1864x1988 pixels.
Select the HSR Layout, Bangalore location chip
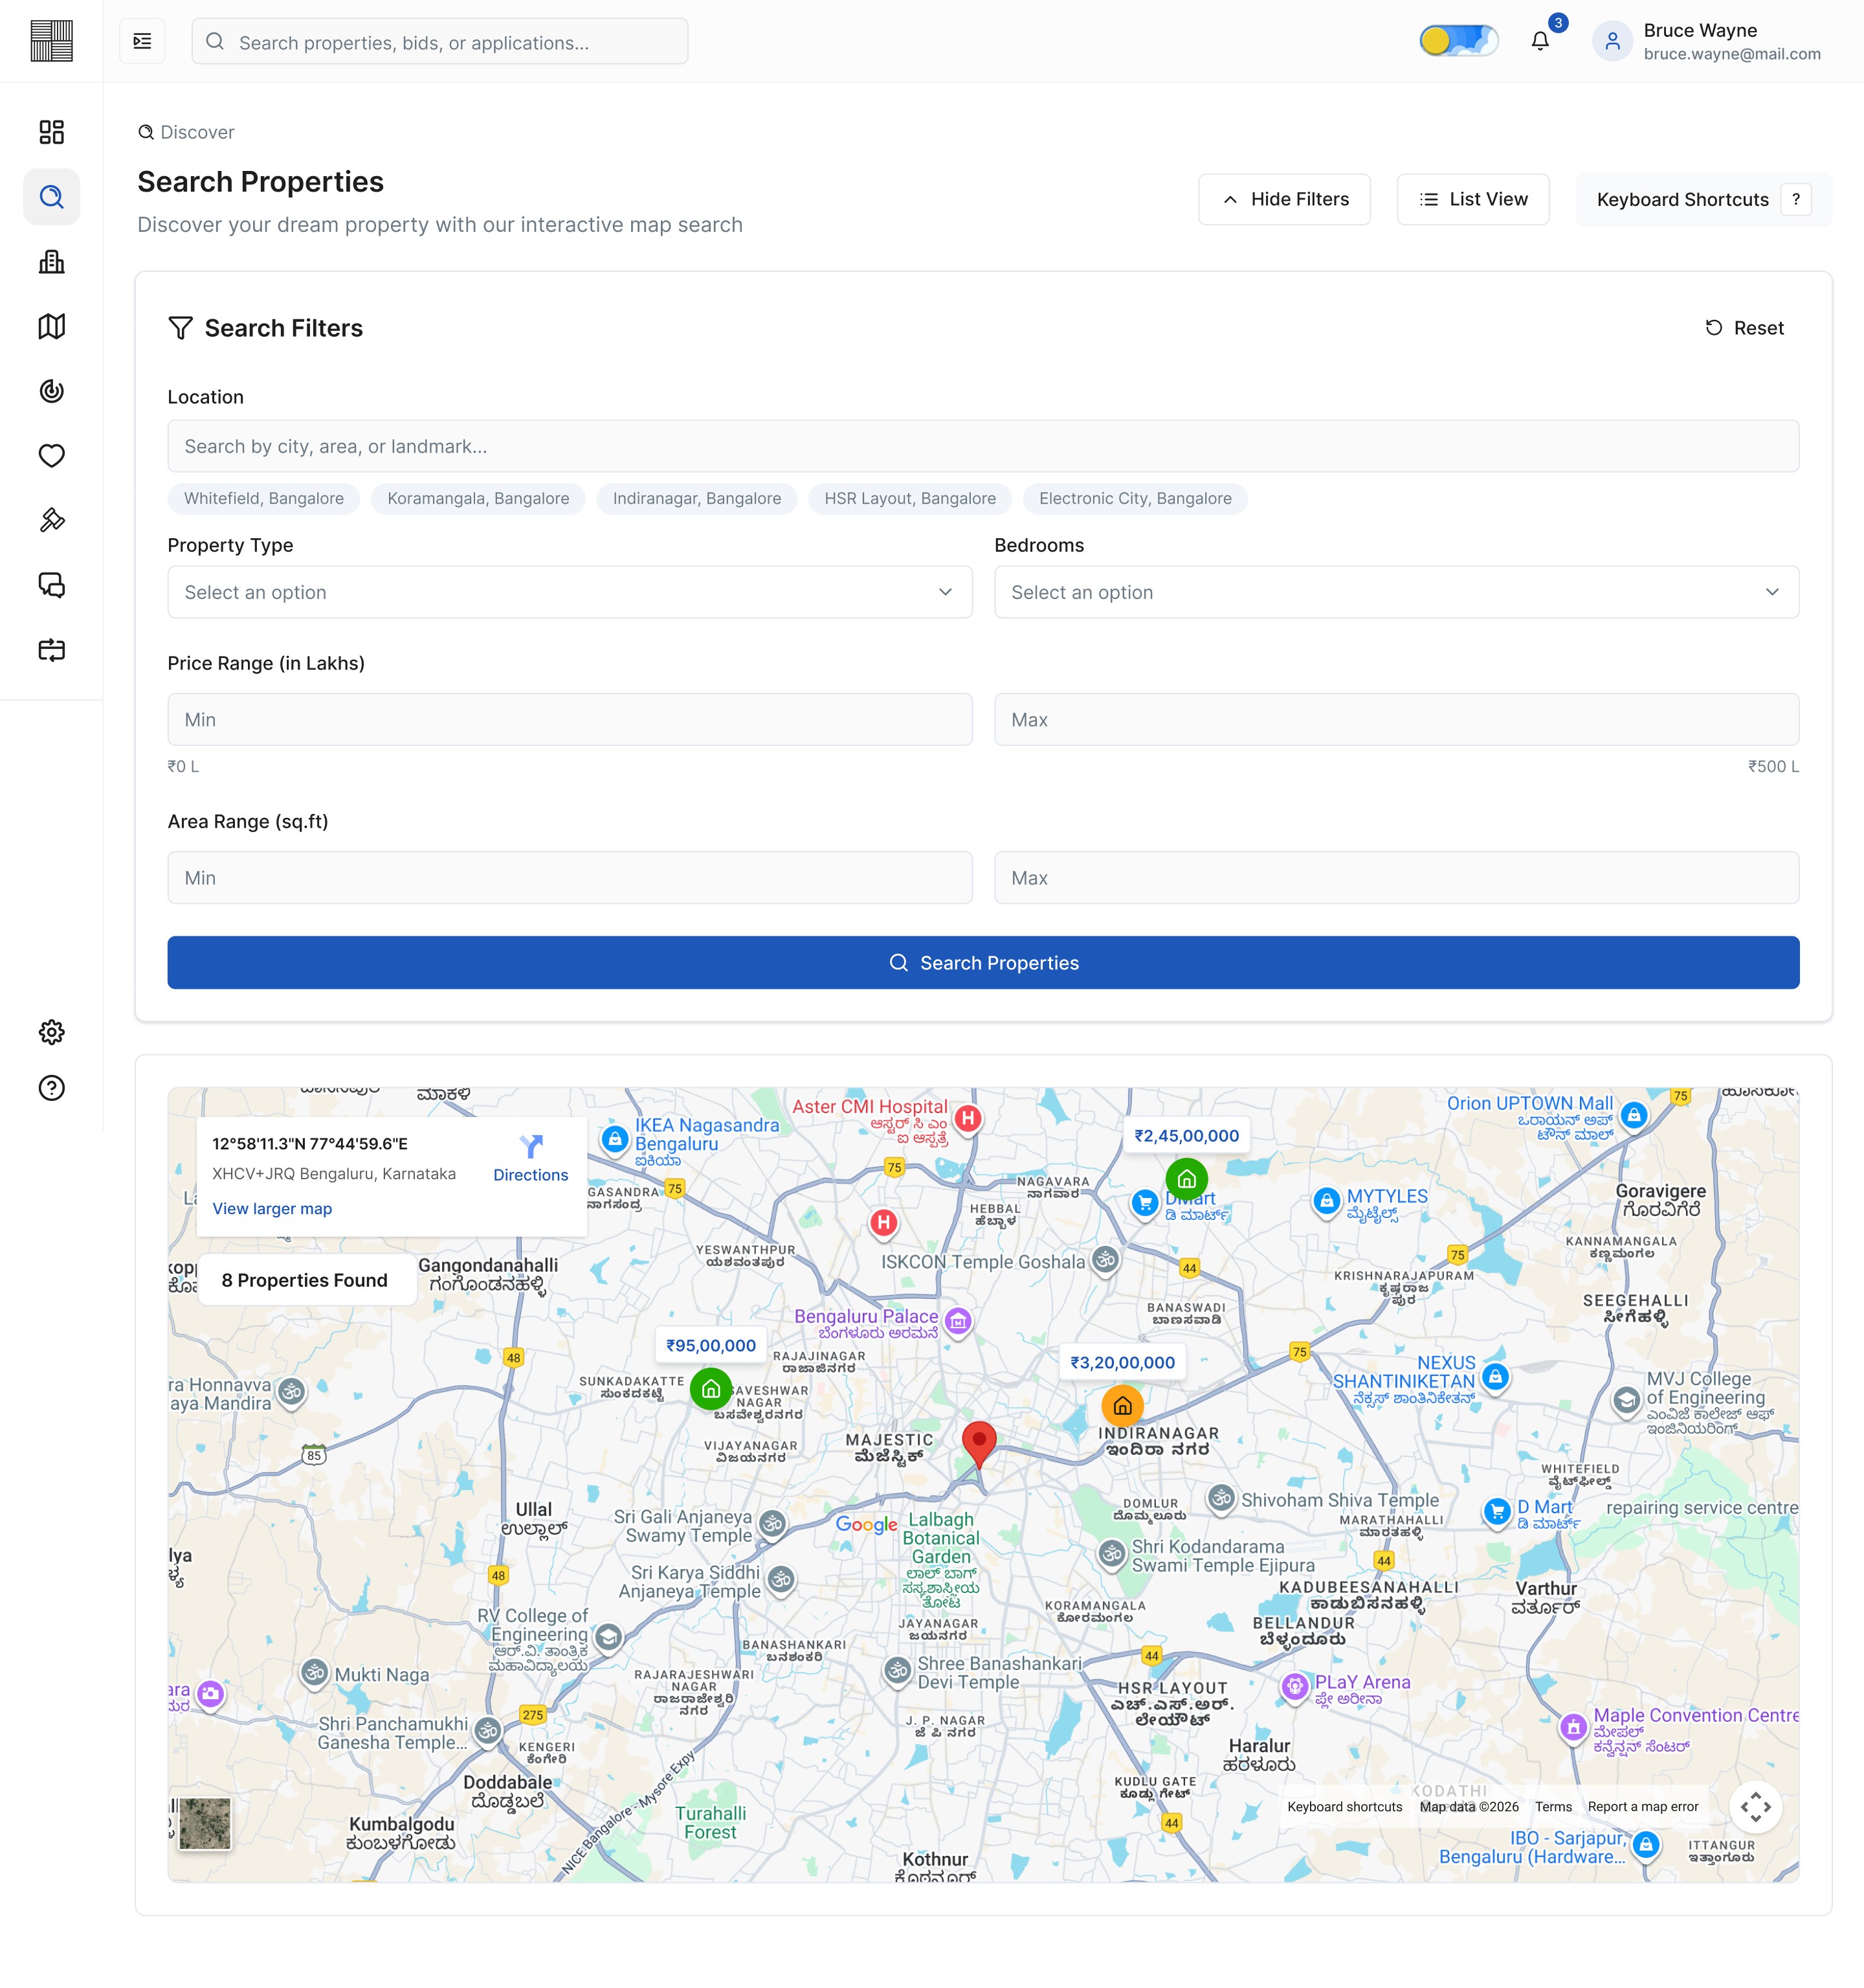909,498
